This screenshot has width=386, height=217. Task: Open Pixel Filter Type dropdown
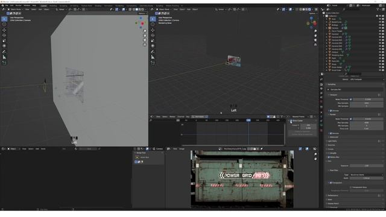tap(366, 175)
